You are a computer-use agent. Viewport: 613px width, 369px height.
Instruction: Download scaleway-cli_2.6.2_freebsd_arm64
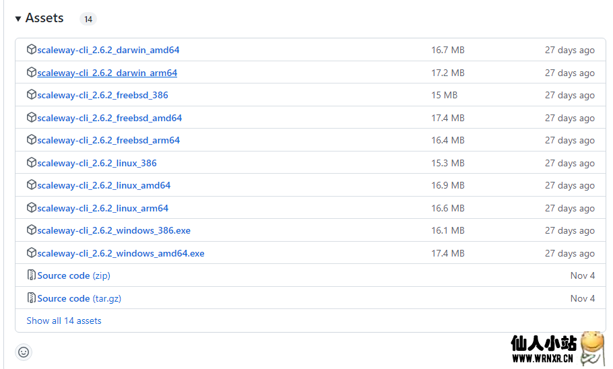pos(108,140)
